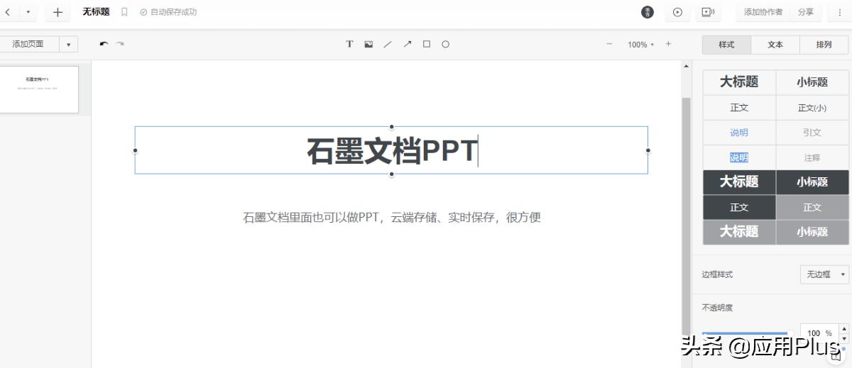The image size is (852, 368).
Task: Click 添加协作者 to add collaborators
Action: click(x=763, y=12)
